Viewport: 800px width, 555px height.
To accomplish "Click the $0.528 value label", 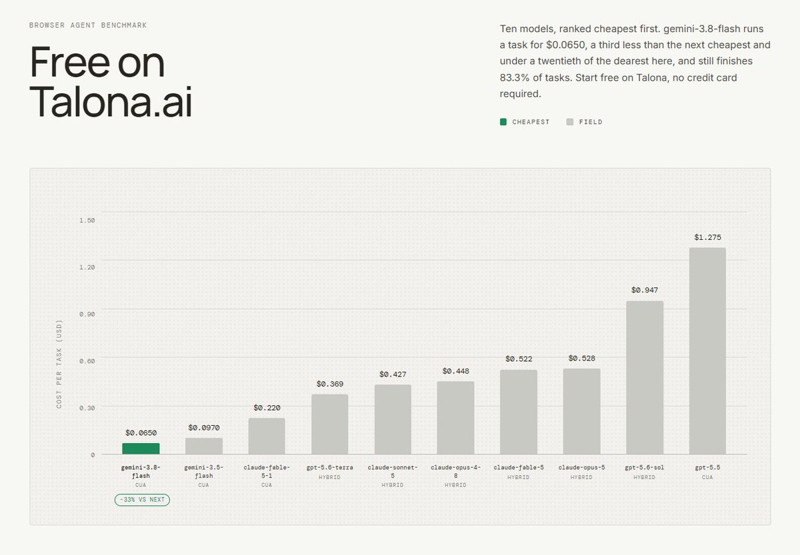I will pyautogui.click(x=582, y=358).
